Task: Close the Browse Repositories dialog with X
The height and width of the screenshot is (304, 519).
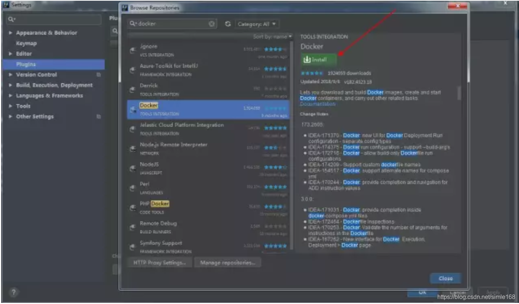Action: point(457,6)
